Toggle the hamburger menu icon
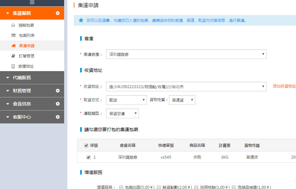This screenshot has width=296, height=189. point(32,2)
